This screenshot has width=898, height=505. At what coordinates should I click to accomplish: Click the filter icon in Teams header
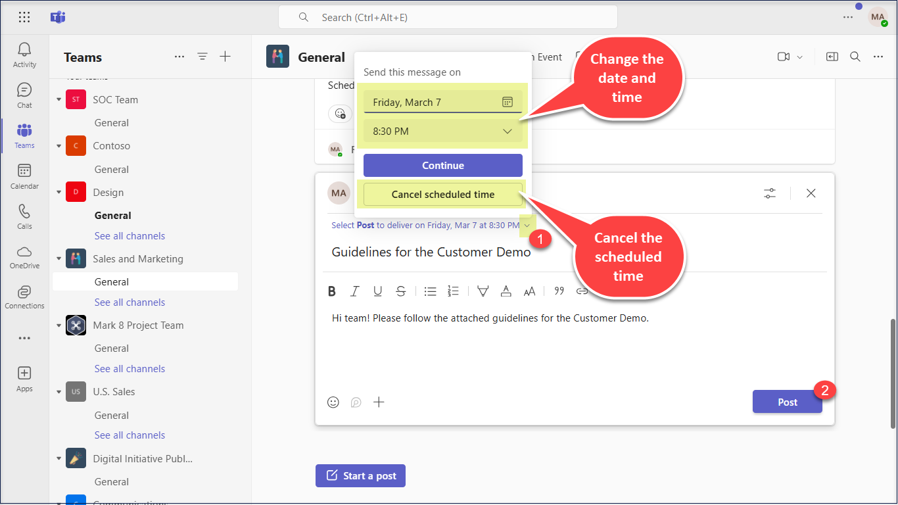click(202, 57)
